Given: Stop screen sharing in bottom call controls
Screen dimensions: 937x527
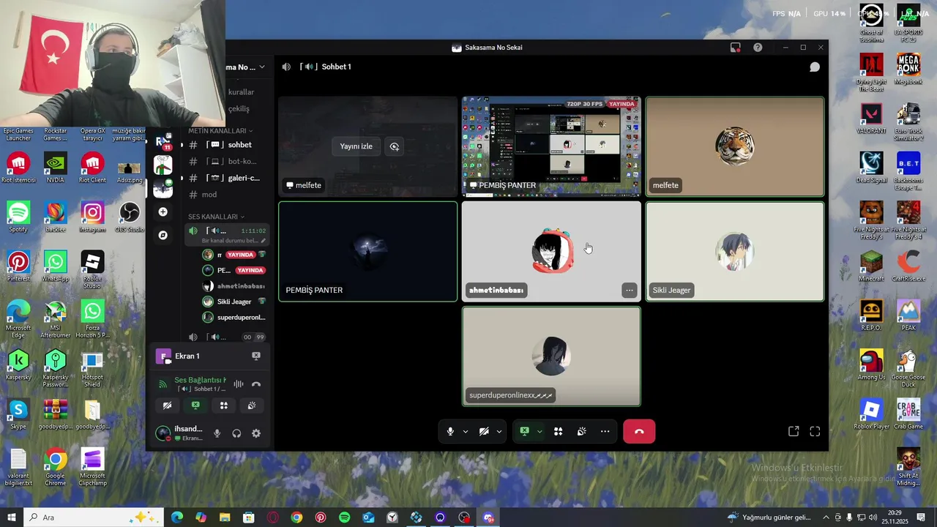Looking at the screenshot, I should 524,432.
